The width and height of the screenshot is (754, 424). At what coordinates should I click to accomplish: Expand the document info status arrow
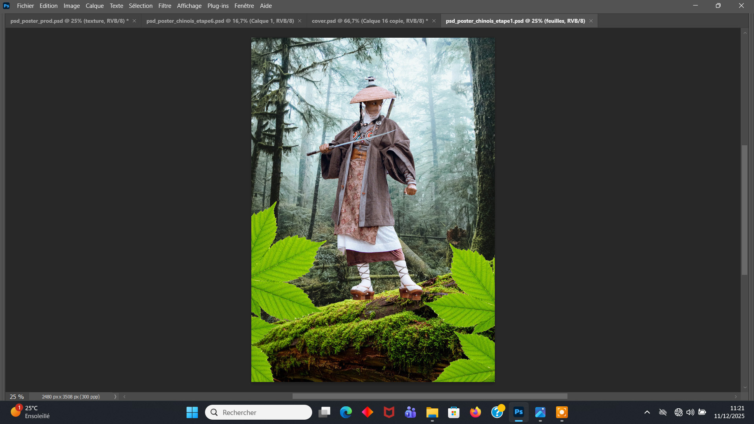click(115, 397)
